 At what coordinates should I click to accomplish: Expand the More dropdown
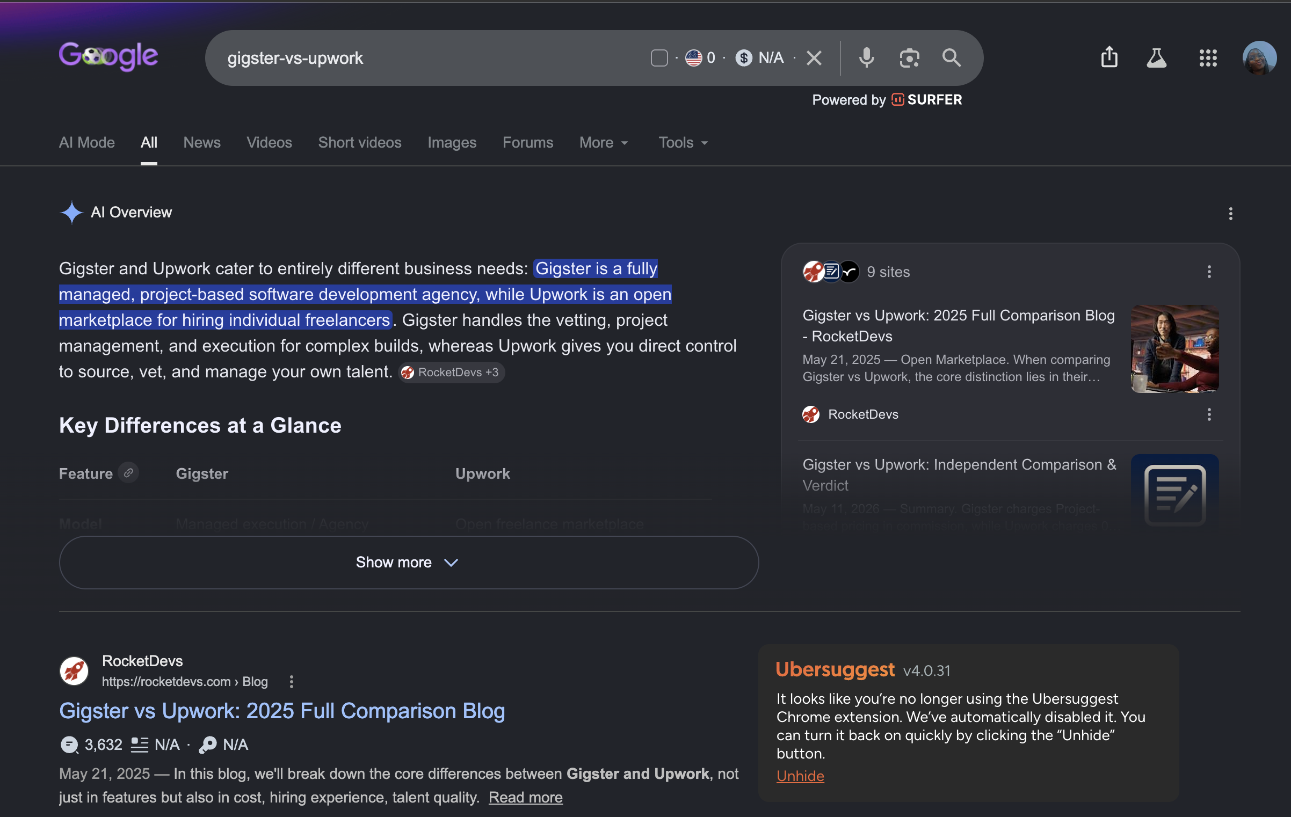[604, 143]
